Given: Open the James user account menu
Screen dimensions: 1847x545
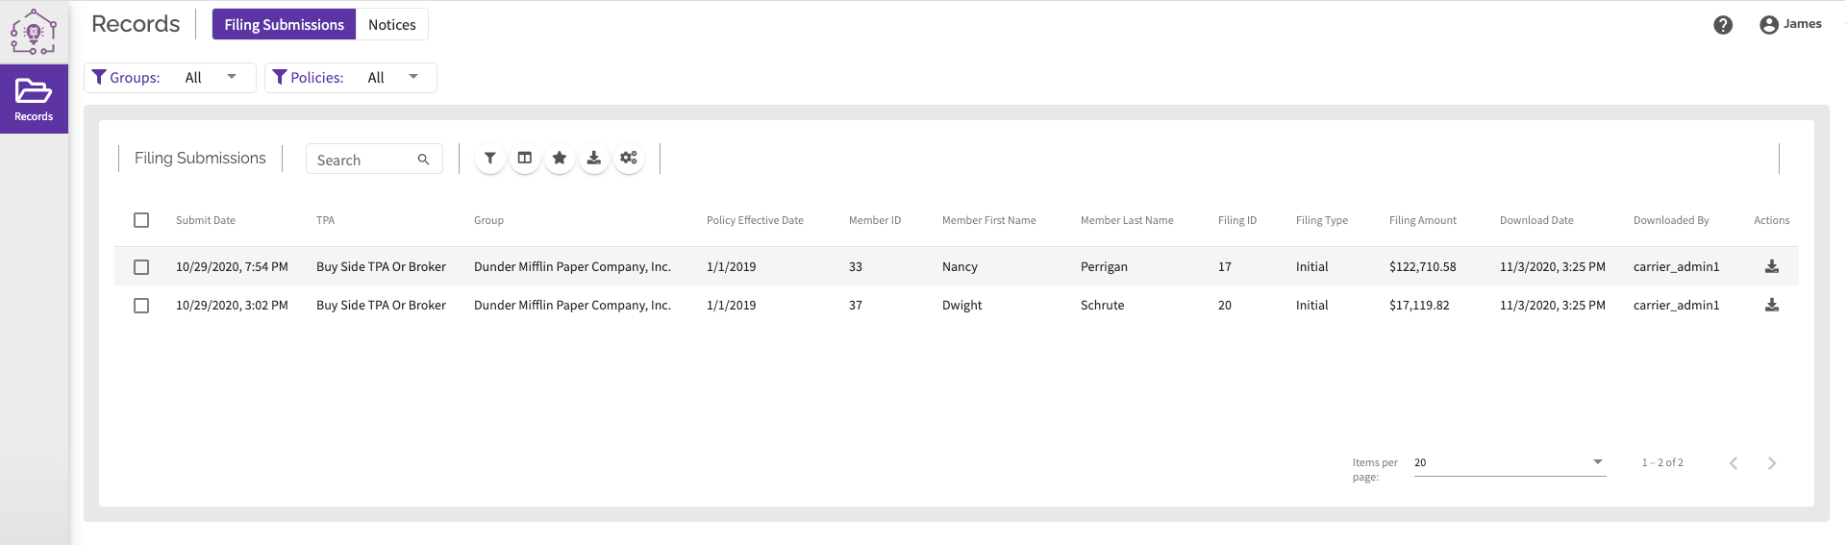Looking at the screenshot, I should point(1790,25).
